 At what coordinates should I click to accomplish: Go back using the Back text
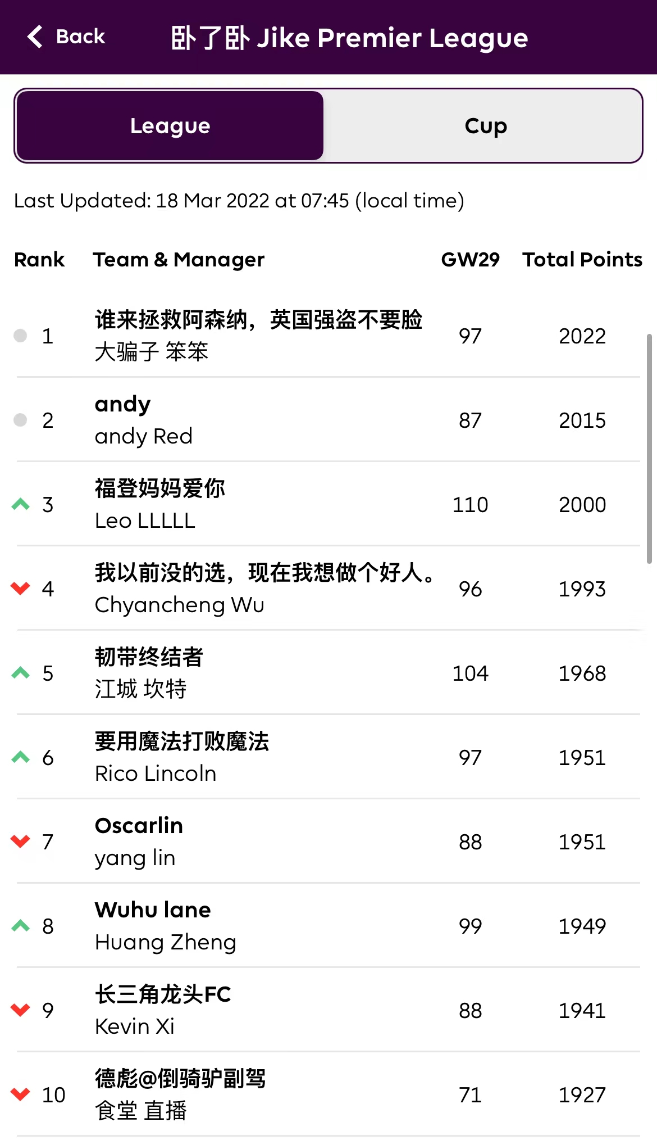click(80, 37)
